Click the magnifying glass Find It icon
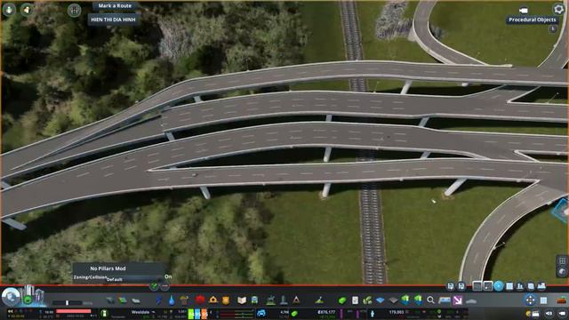The width and height of the screenshot is (569, 320). [430, 300]
